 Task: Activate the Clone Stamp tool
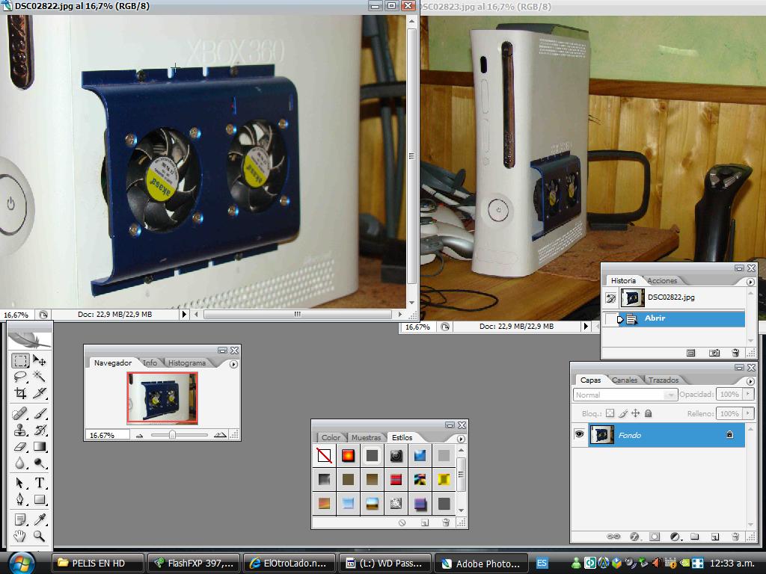20,430
